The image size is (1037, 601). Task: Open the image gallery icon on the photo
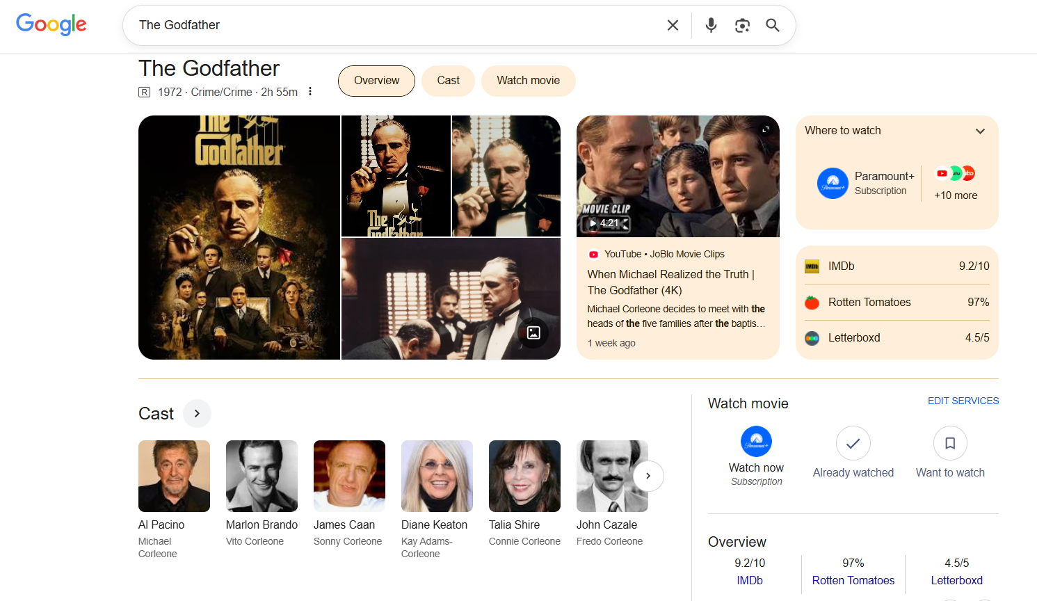[533, 332]
